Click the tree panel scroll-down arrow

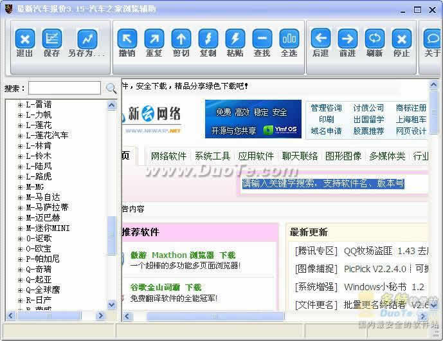(112, 304)
